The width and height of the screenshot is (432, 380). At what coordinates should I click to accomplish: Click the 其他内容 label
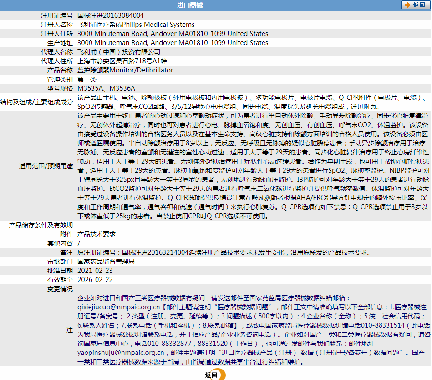pos(60,243)
